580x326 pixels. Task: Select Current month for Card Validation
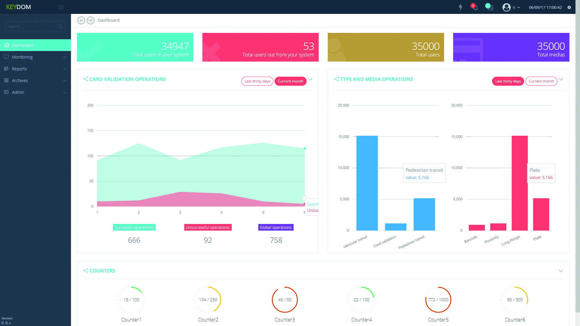click(x=290, y=81)
